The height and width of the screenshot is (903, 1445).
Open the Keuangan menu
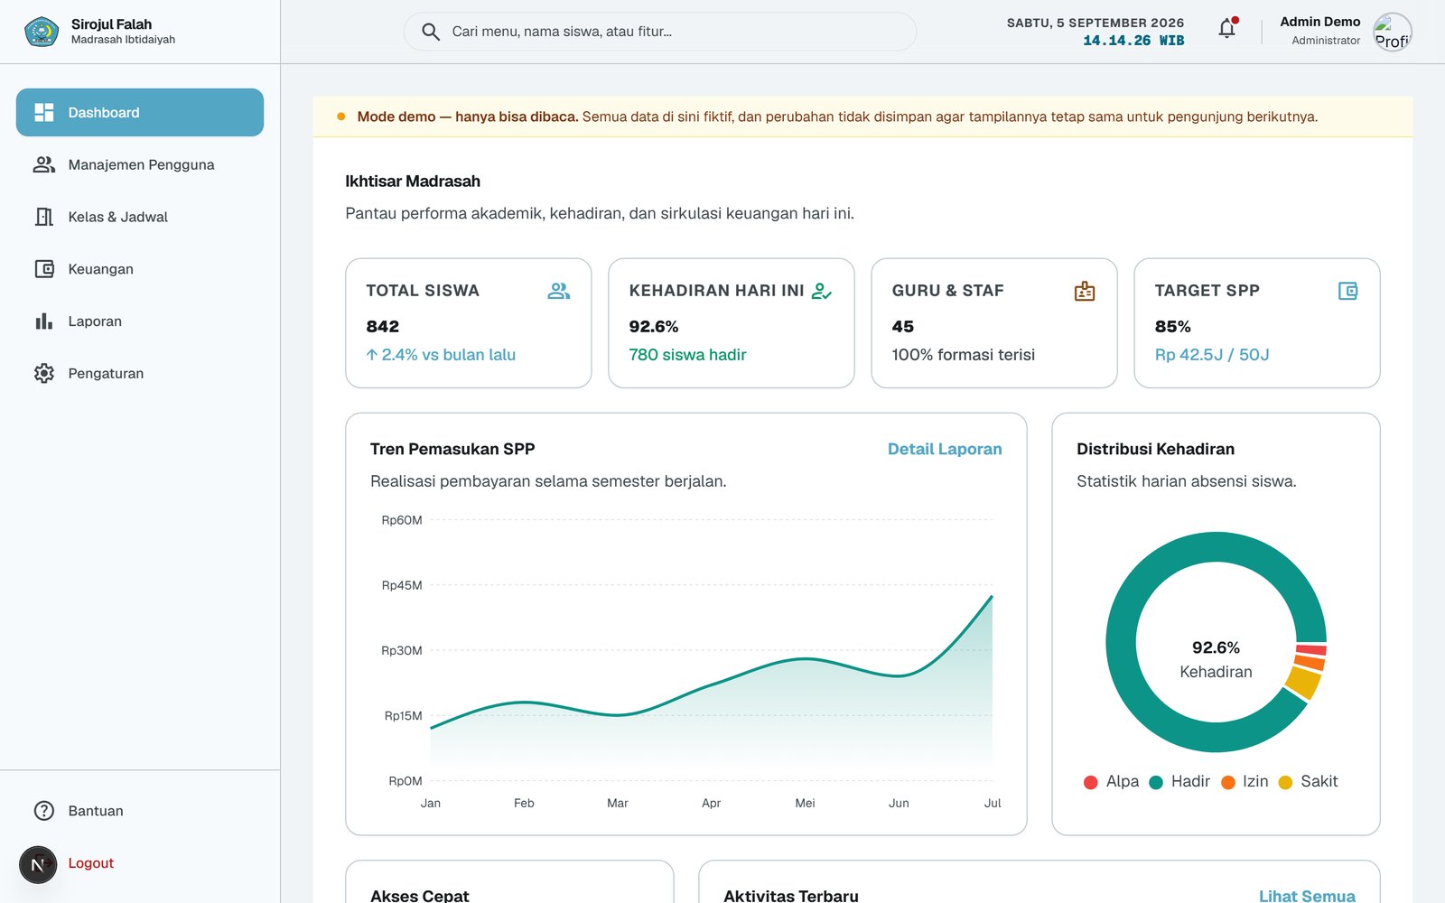(140, 269)
